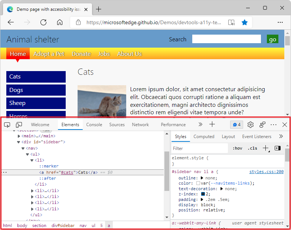Toggle device emulation icon
291x230 pixels.
(19, 125)
